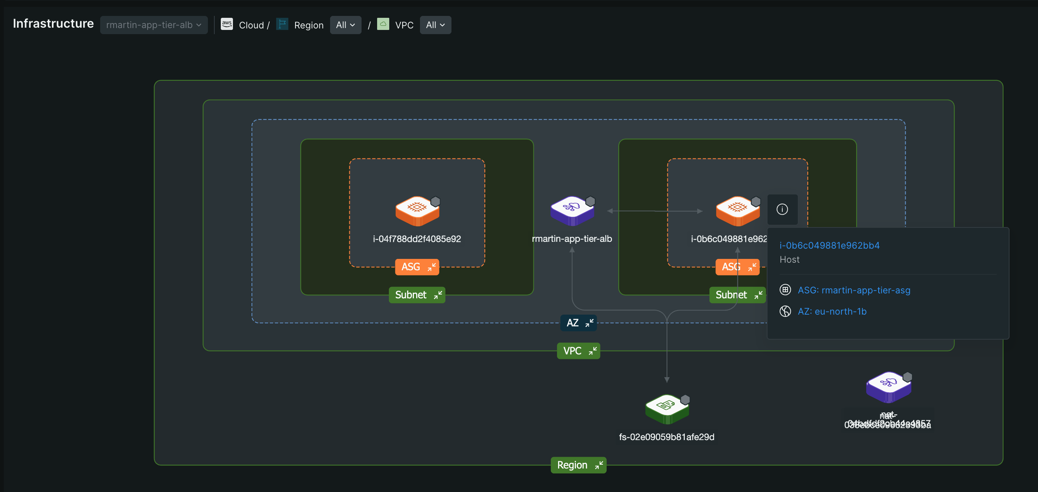Click the fs-02e09059b81afe29d file system node
Screen dimensions: 1038x492
coord(667,407)
